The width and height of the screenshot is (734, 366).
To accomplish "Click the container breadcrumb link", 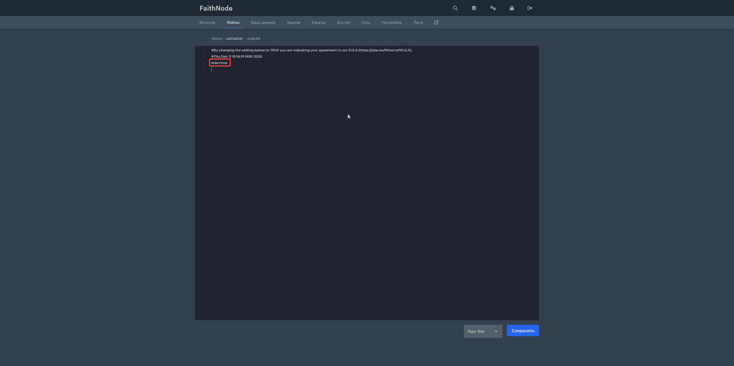I will pos(234,38).
